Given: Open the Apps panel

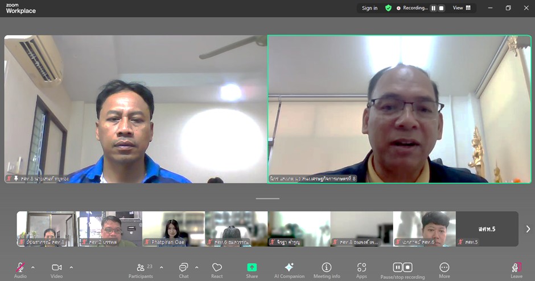Looking at the screenshot, I should [361, 268].
